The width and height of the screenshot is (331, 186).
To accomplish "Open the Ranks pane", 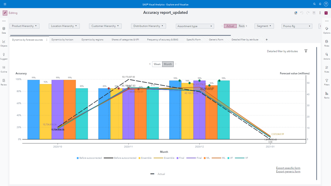I will click(x=327, y=95).
